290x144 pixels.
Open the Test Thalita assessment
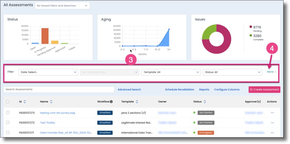[48, 123]
